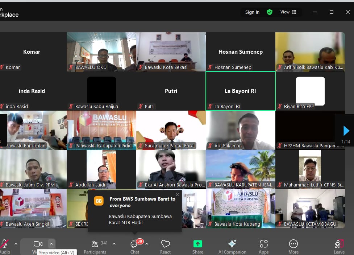The height and width of the screenshot is (255, 354).
Task: Expand the audio options caret
Action: coord(15,244)
